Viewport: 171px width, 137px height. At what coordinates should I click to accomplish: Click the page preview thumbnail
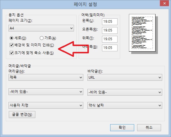142,33
